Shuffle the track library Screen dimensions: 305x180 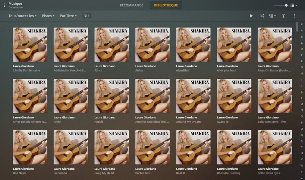pos(262,16)
